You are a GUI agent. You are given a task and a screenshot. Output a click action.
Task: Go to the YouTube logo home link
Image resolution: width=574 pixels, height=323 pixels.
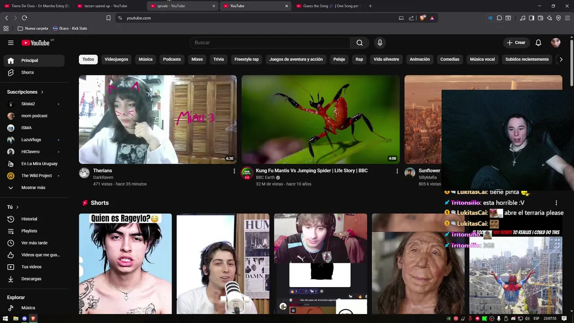coord(36,43)
